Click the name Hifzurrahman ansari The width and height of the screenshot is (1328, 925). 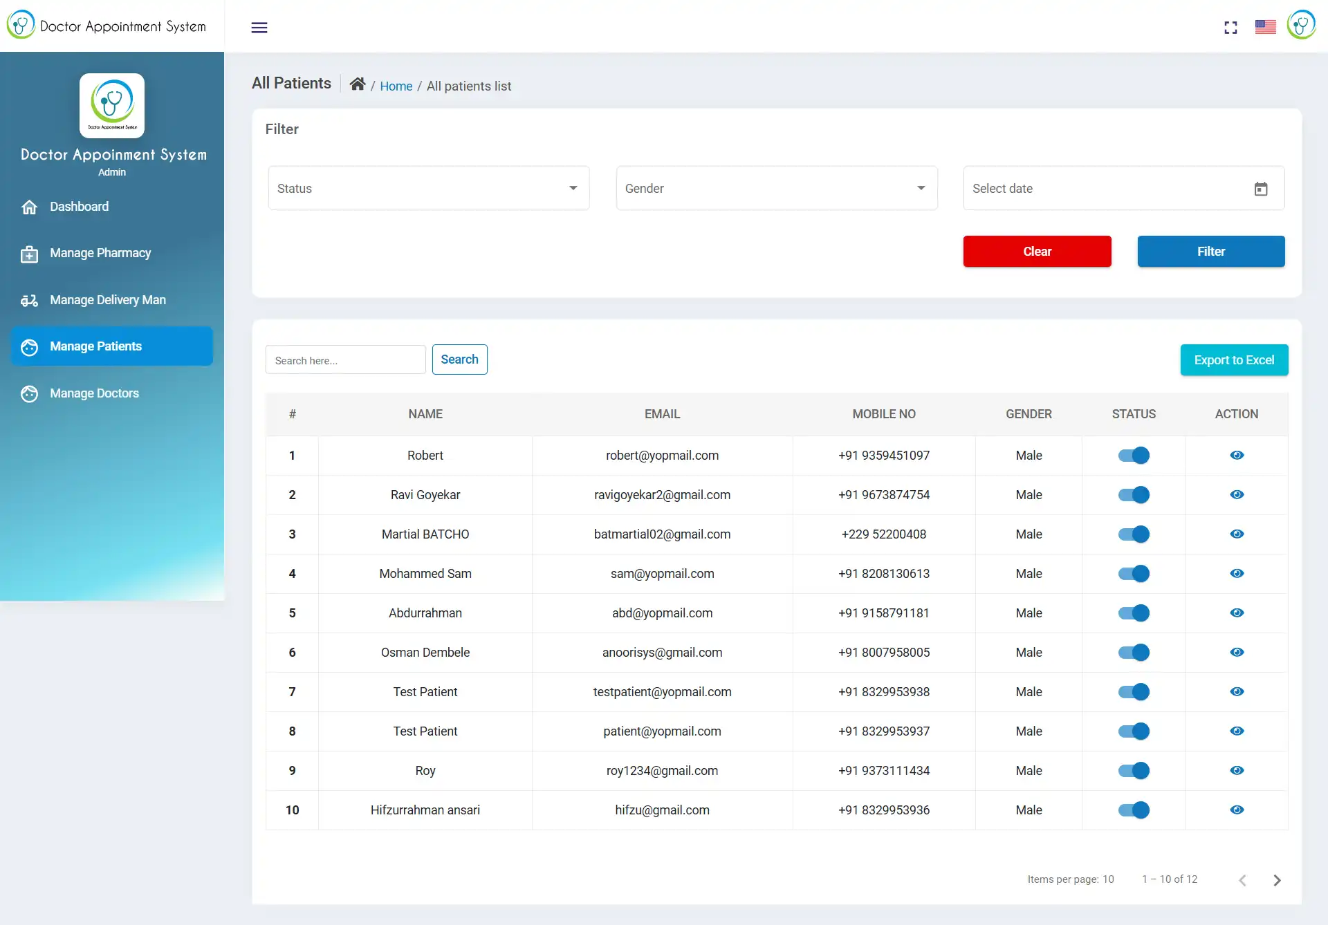click(425, 810)
